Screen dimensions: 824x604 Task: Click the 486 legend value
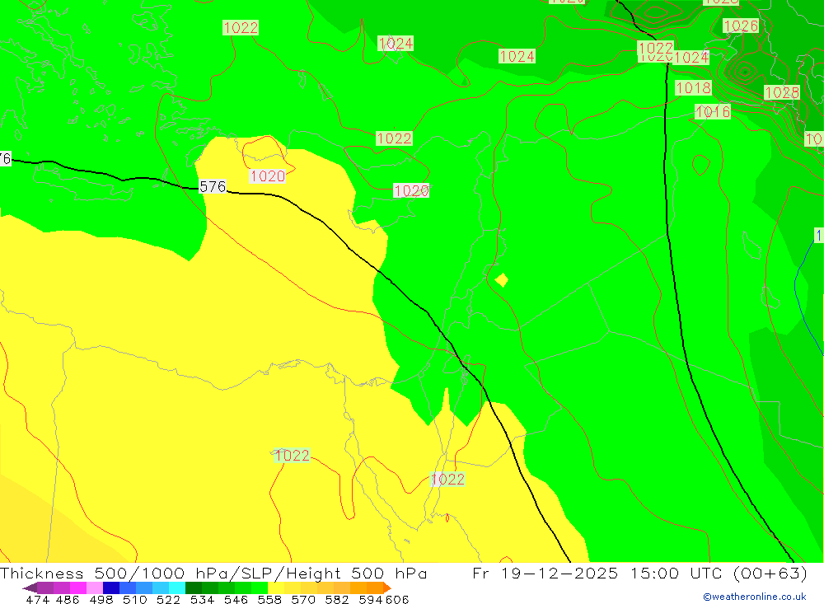(68, 599)
